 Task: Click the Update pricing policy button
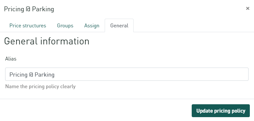tap(221, 111)
